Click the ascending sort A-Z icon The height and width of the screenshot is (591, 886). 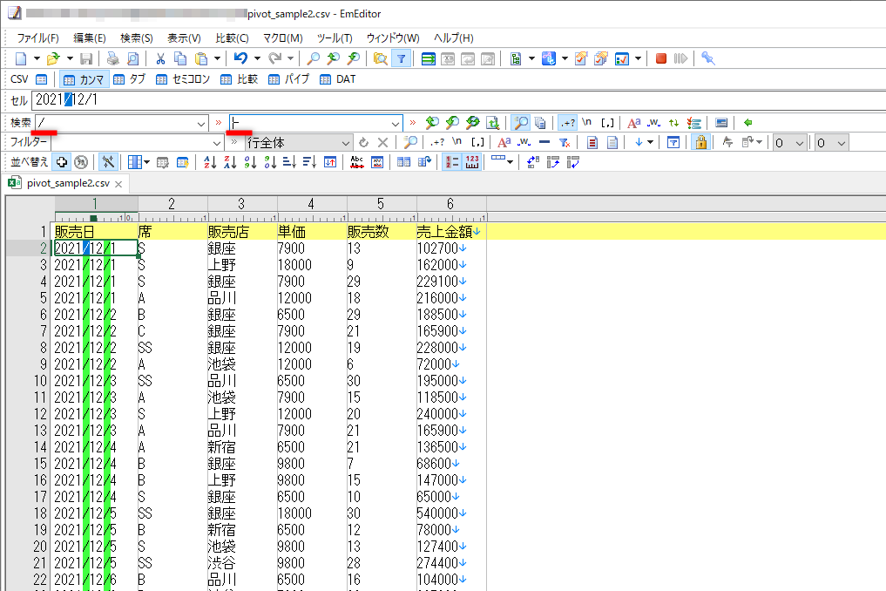tap(209, 162)
